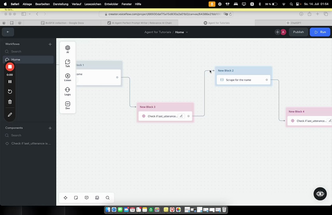Delete the recording using the trash icon
This screenshot has height=215, width=332.
[x=10, y=102]
